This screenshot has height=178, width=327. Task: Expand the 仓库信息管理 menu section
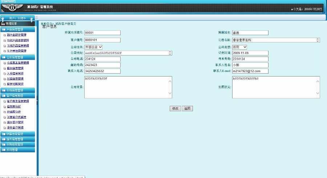click(x=18, y=57)
